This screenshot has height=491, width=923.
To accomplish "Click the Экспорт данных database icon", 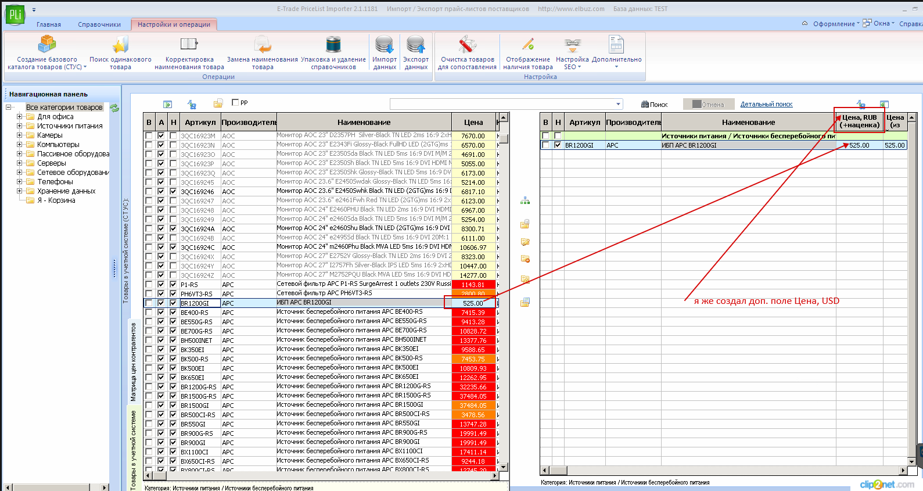I will [416, 44].
